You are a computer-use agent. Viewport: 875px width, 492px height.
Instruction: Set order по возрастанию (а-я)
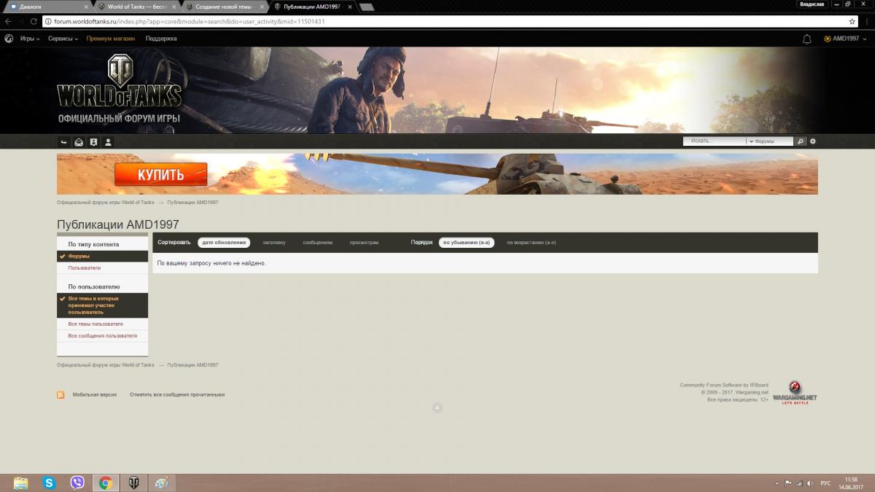point(532,243)
